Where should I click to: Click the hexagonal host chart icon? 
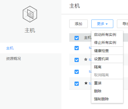[30, 14]
